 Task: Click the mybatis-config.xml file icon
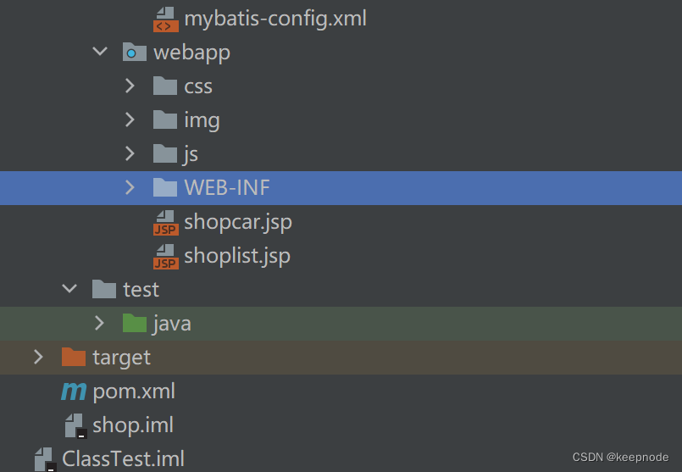166,19
